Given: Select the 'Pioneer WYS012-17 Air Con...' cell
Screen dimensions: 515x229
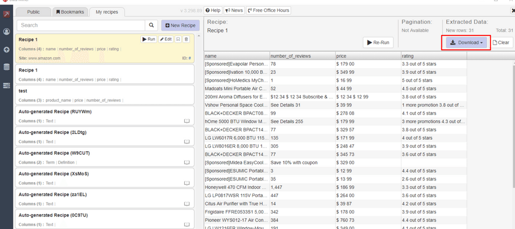Looking at the screenshot, I should click(237, 220).
